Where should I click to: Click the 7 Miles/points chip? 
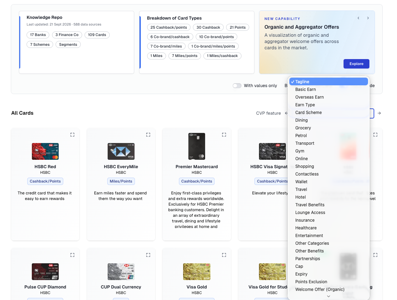click(x=185, y=56)
